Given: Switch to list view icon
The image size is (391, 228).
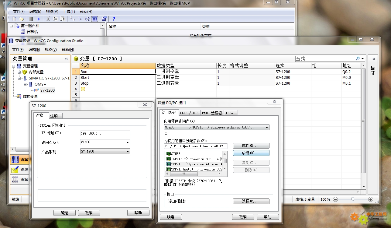Looking at the screenshot, I should tap(87, 19).
